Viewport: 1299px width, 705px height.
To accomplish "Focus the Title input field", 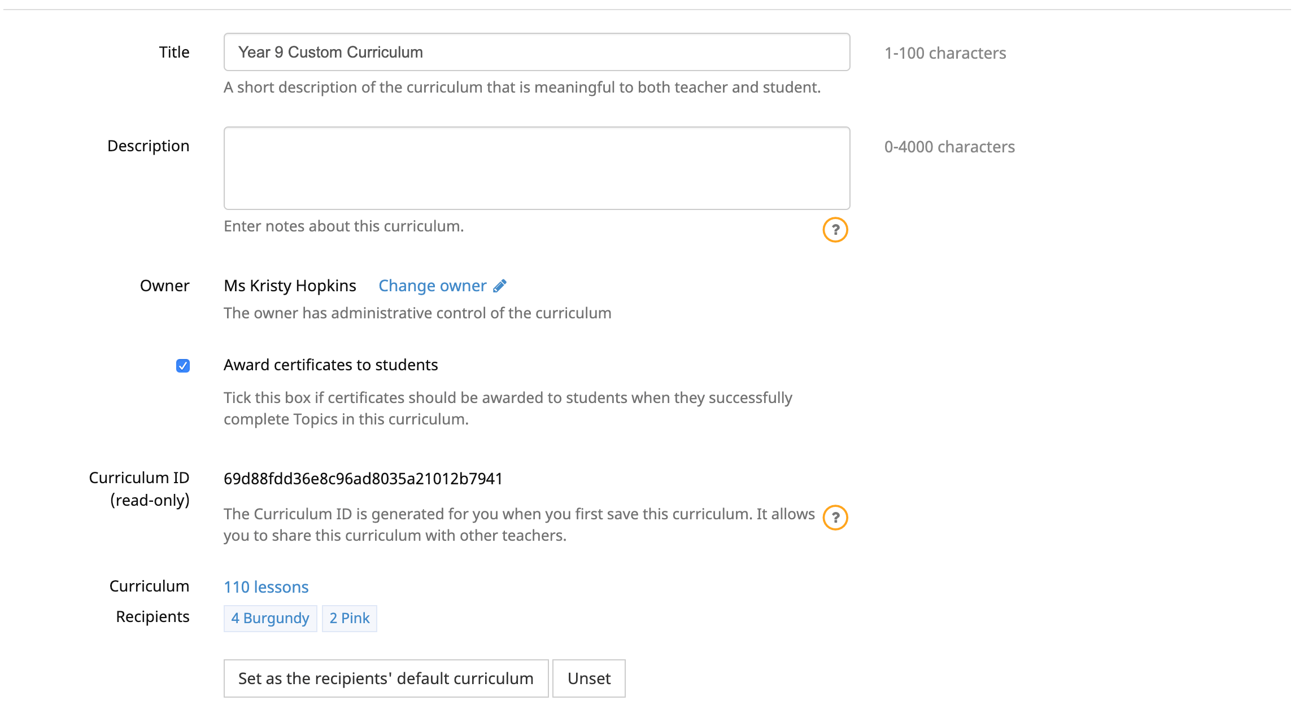I will tap(537, 52).
